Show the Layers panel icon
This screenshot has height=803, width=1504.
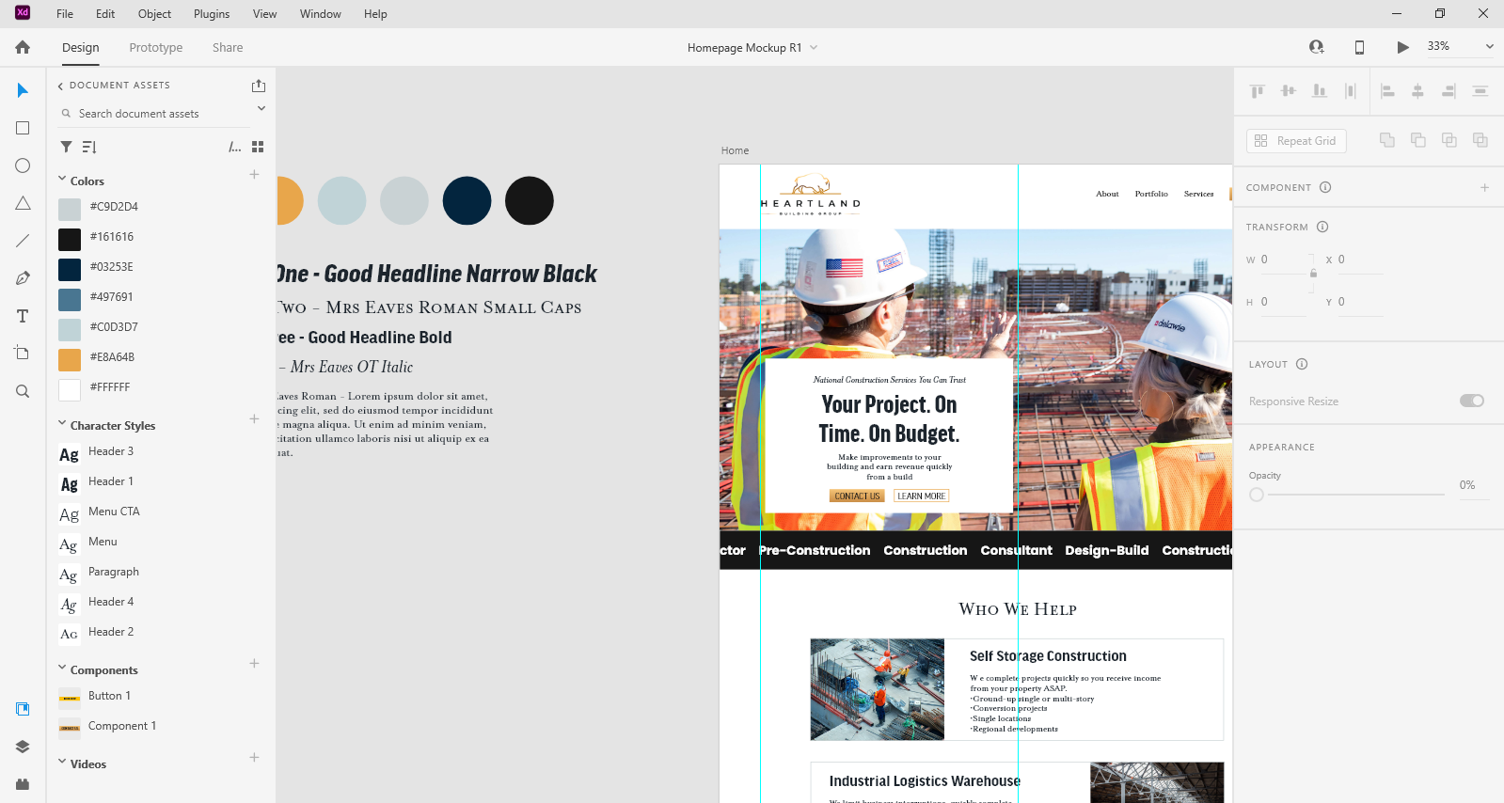pyautogui.click(x=23, y=747)
